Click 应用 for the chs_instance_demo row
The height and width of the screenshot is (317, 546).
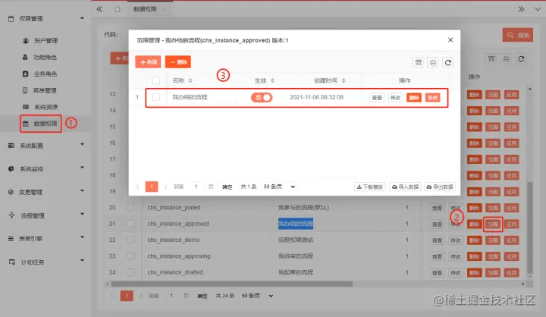click(x=511, y=240)
